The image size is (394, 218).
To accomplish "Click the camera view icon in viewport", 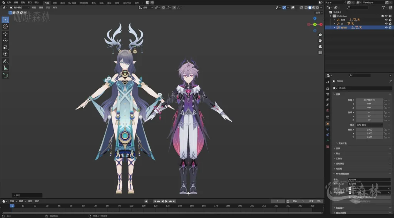I will (x=320, y=47).
